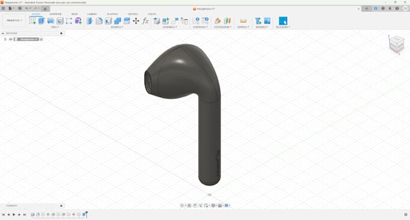Open the data panel grid icon
Image resolution: width=410 pixels, height=220 pixels.
[3, 8]
